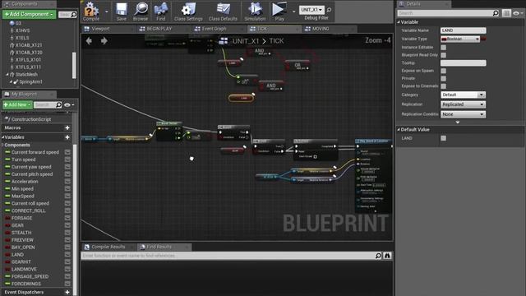Select the highlighted LAND node in graph
Screen dimensions: 526x296
pyautogui.click(x=241, y=98)
